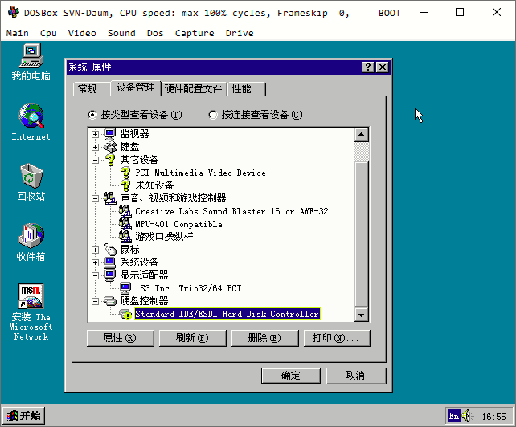
Task: Select the Standard IDE/ESDI Hard Disk Controller row
Action: pyautogui.click(x=227, y=314)
